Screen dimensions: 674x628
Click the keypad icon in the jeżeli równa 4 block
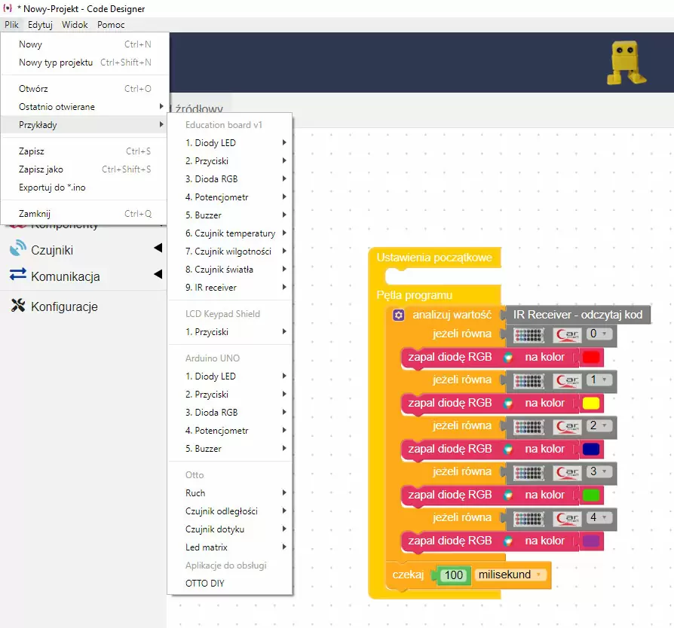[x=528, y=518]
